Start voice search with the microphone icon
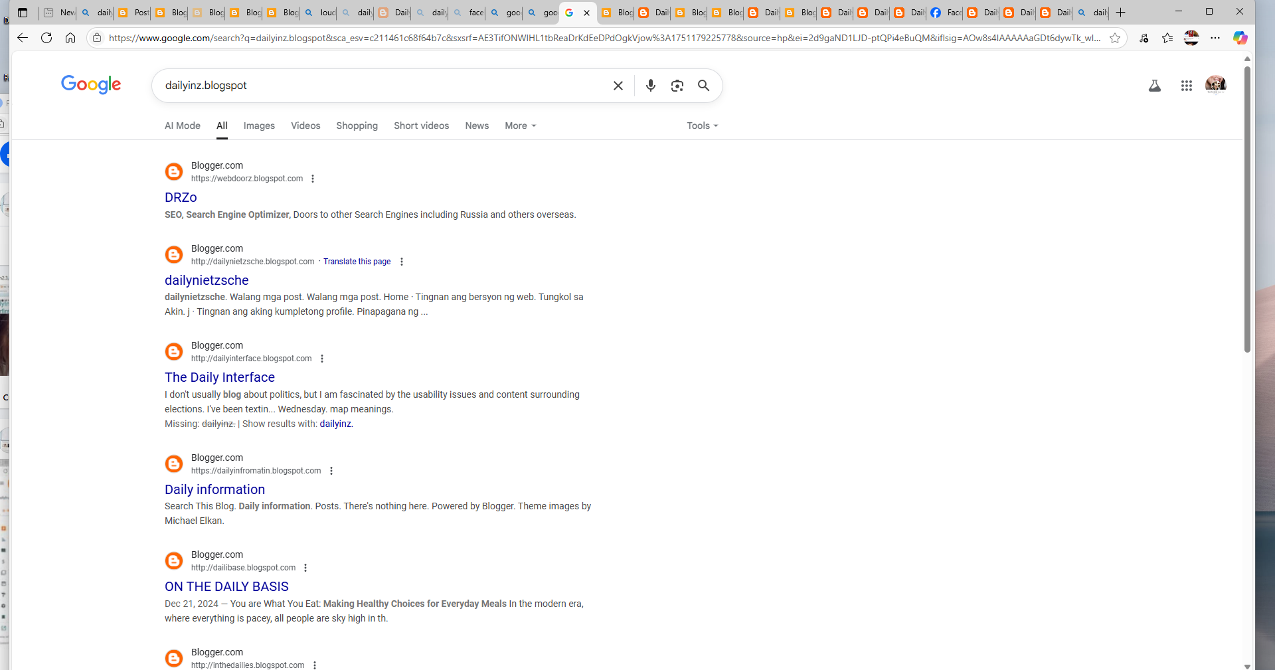This screenshot has width=1275, height=670. pyautogui.click(x=651, y=86)
